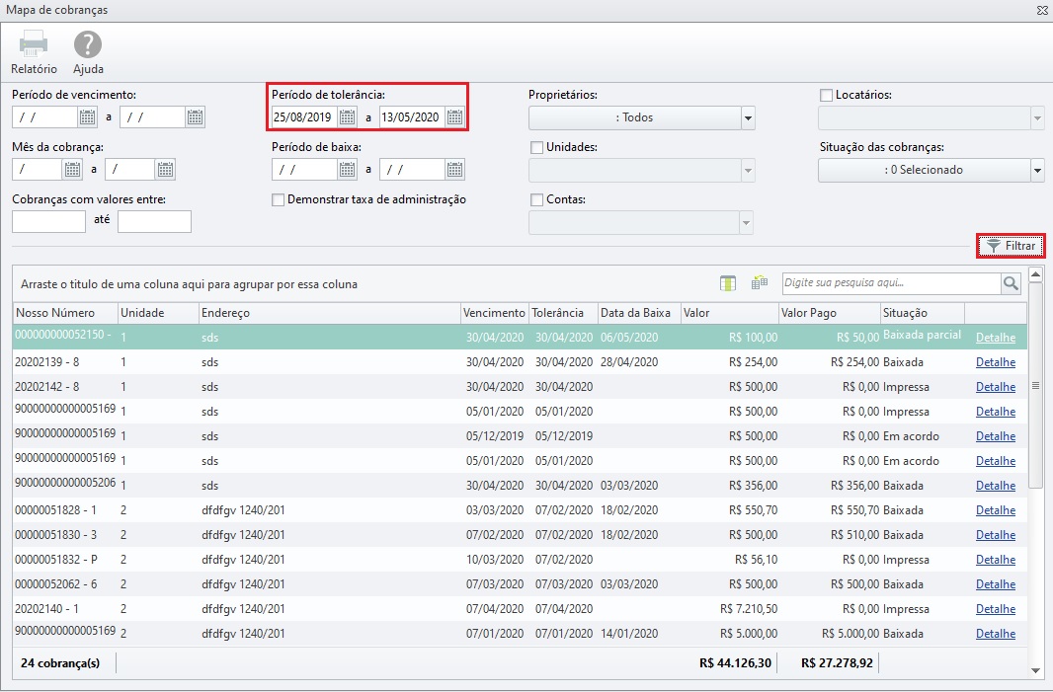Image resolution: width=1053 pixels, height=692 pixels.
Task: Click the 10/03/2020 Vencimento cell
Action: (x=495, y=560)
